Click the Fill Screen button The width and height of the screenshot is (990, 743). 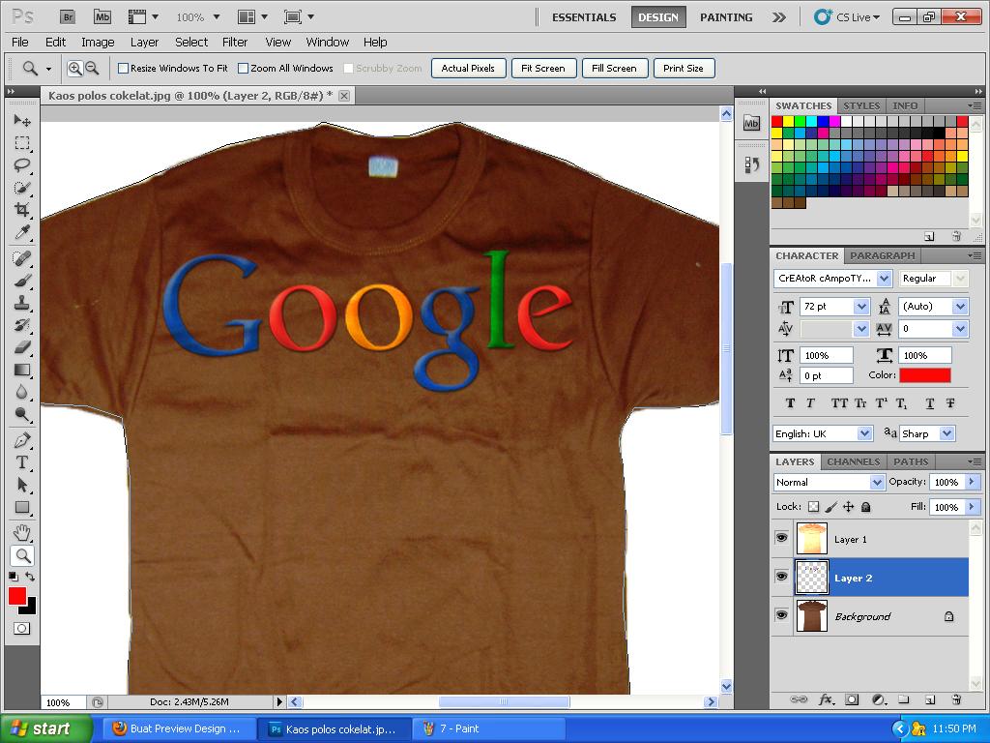pos(614,69)
